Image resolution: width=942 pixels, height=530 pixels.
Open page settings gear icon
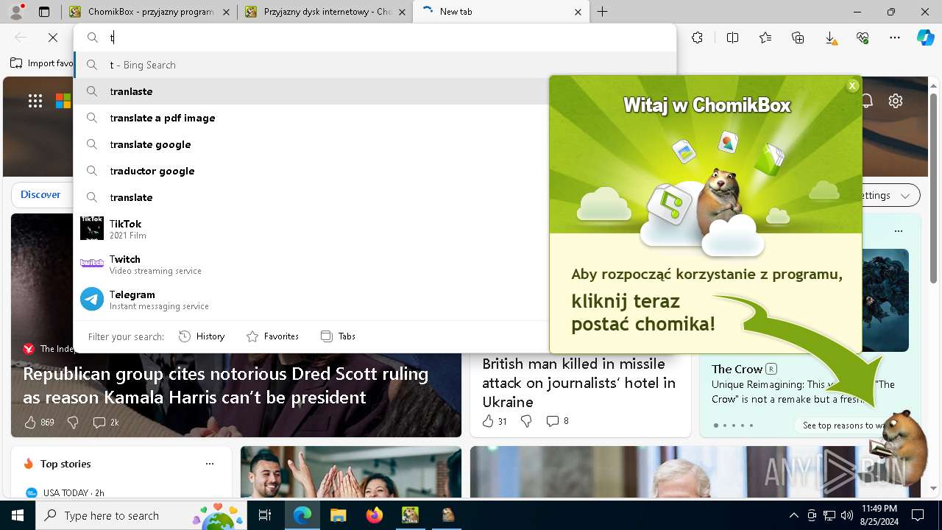click(895, 101)
